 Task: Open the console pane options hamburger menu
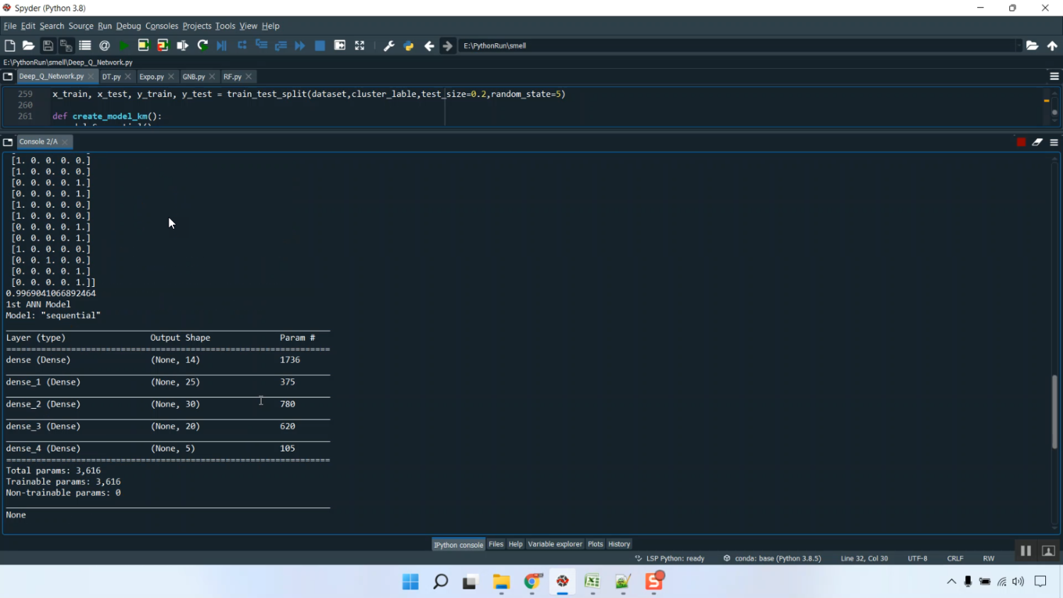(x=1054, y=142)
